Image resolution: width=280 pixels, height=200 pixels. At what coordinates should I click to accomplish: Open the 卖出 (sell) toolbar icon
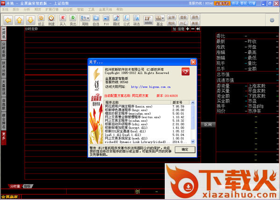(73, 21)
